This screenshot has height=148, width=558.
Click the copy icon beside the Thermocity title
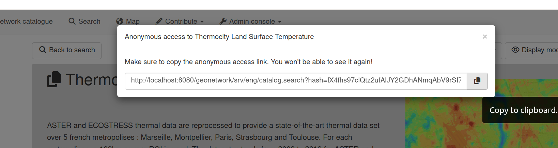coord(54,79)
